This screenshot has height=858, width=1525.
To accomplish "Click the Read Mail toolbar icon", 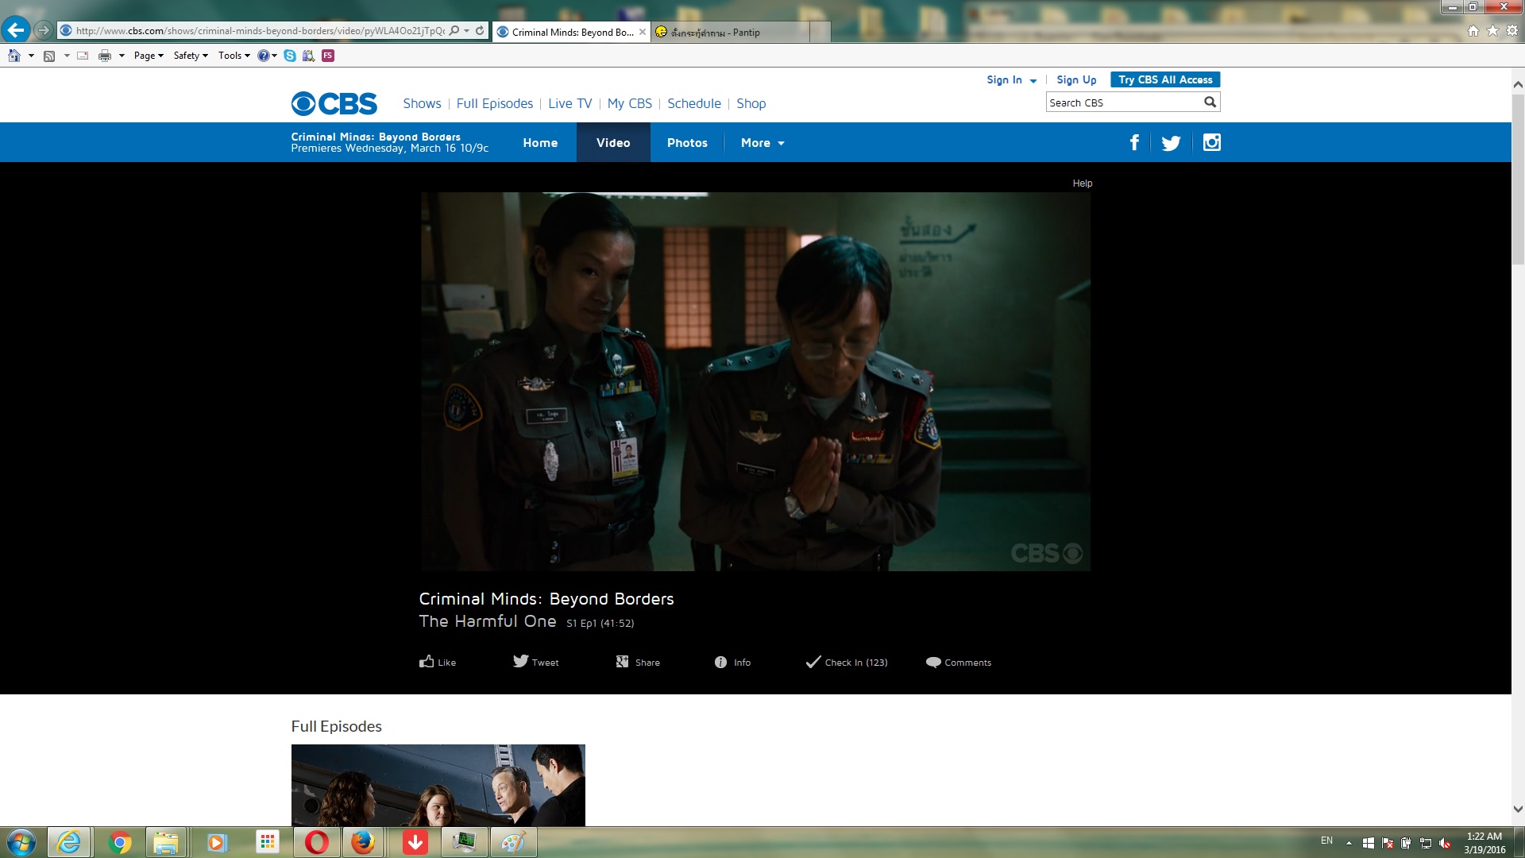I will tap(83, 56).
